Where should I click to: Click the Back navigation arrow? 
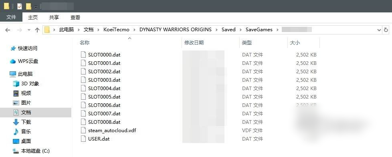point(8,30)
